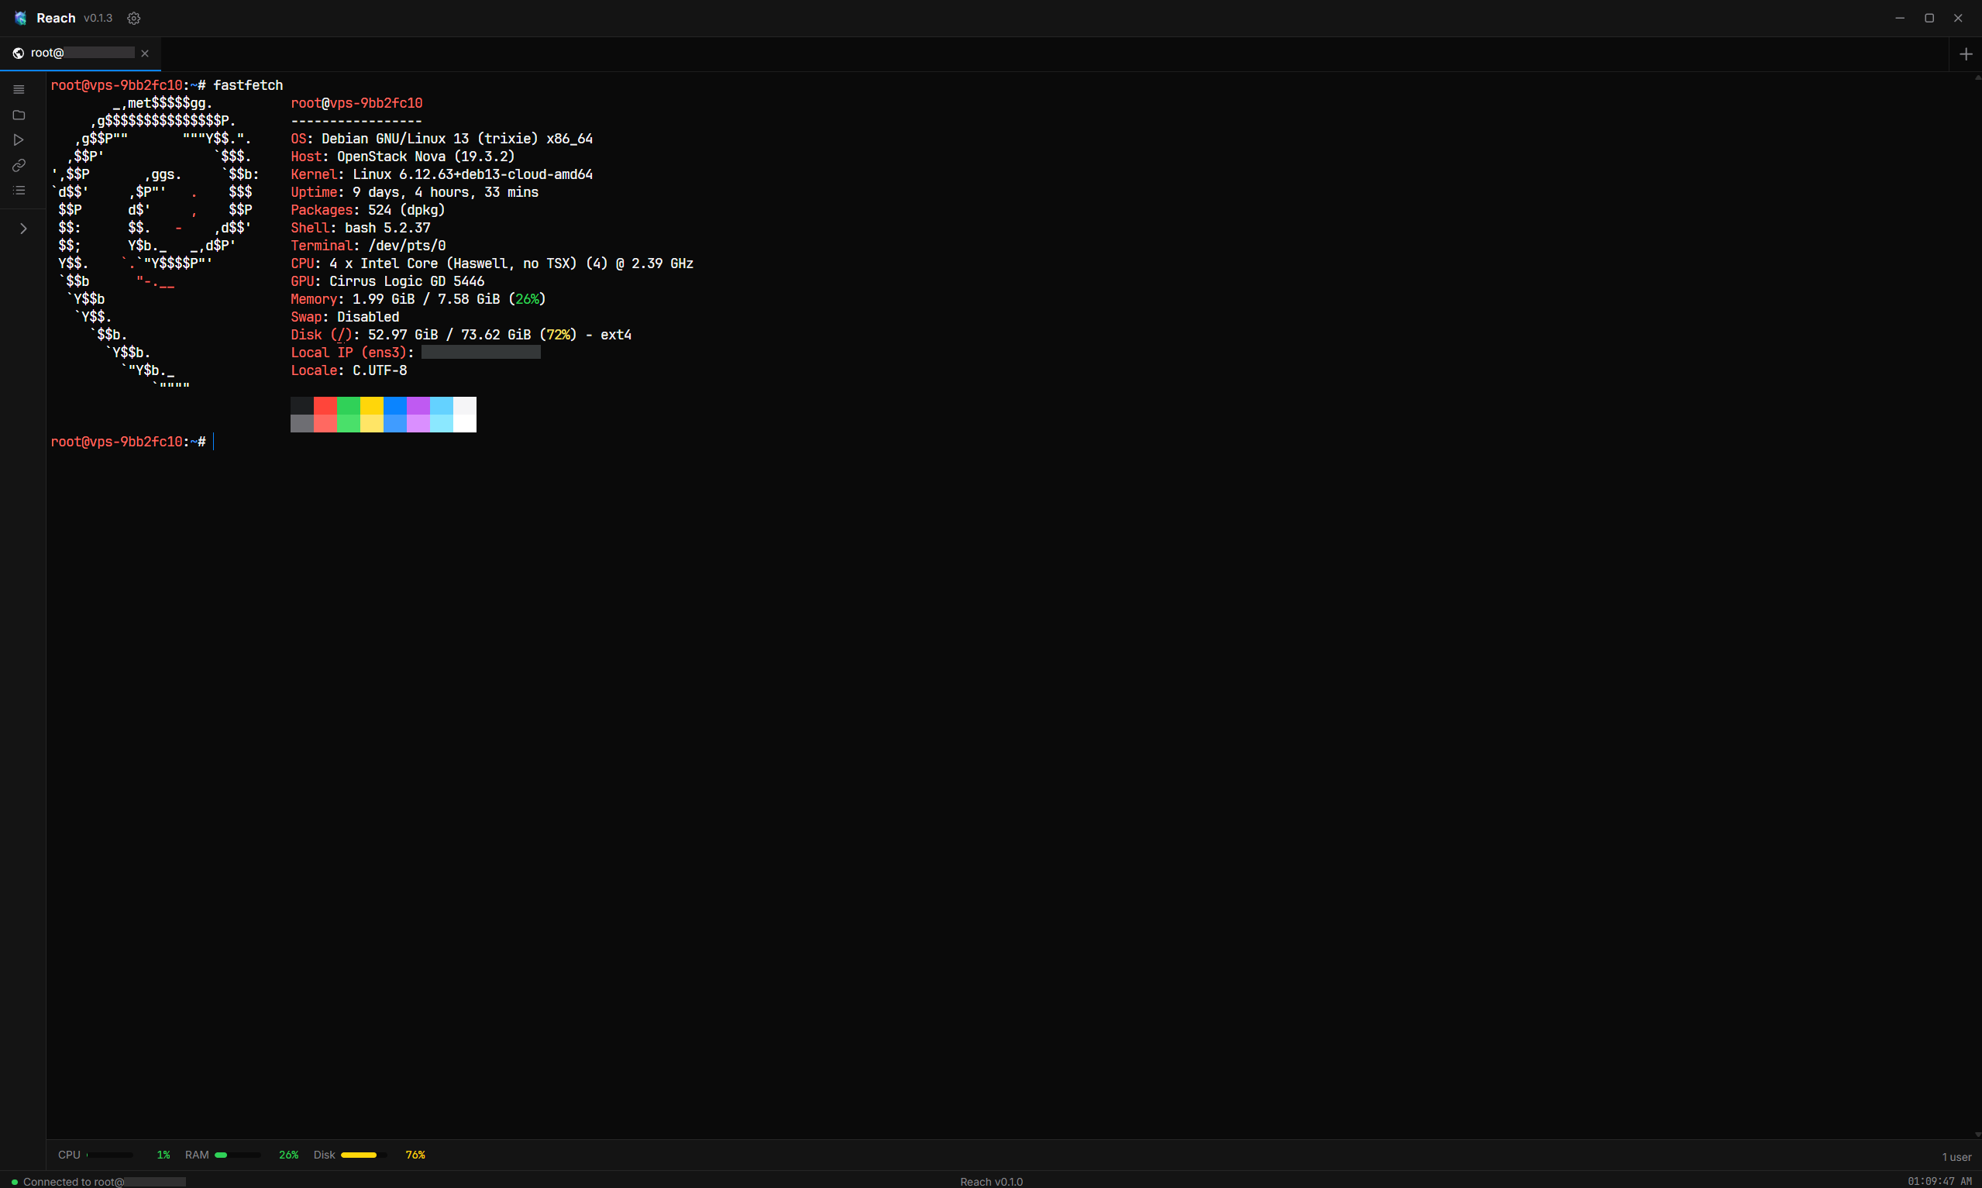Viewport: 1982px width, 1188px height.
Task: Open a new session tab with plus
Action: coord(1966,53)
